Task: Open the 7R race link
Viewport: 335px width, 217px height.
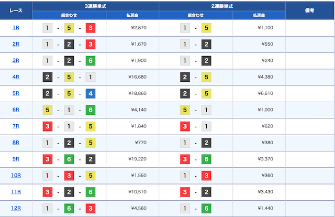Action: (x=16, y=126)
